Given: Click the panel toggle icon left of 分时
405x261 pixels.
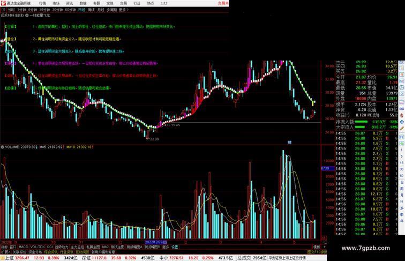Looking at the screenshot, I should pos(3,10).
